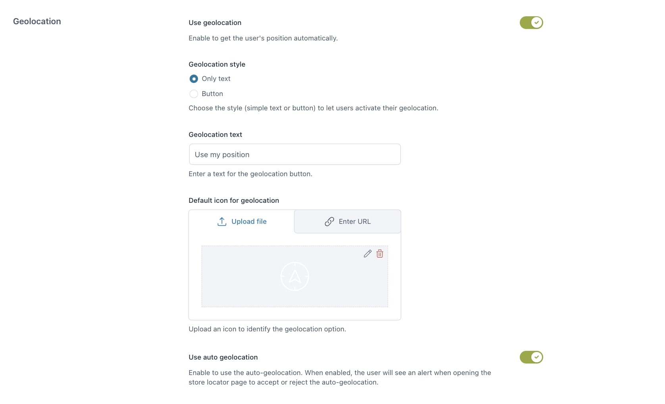Click the Use auto geolocation label
The height and width of the screenshot is (404, 665).
click(223, 357)
